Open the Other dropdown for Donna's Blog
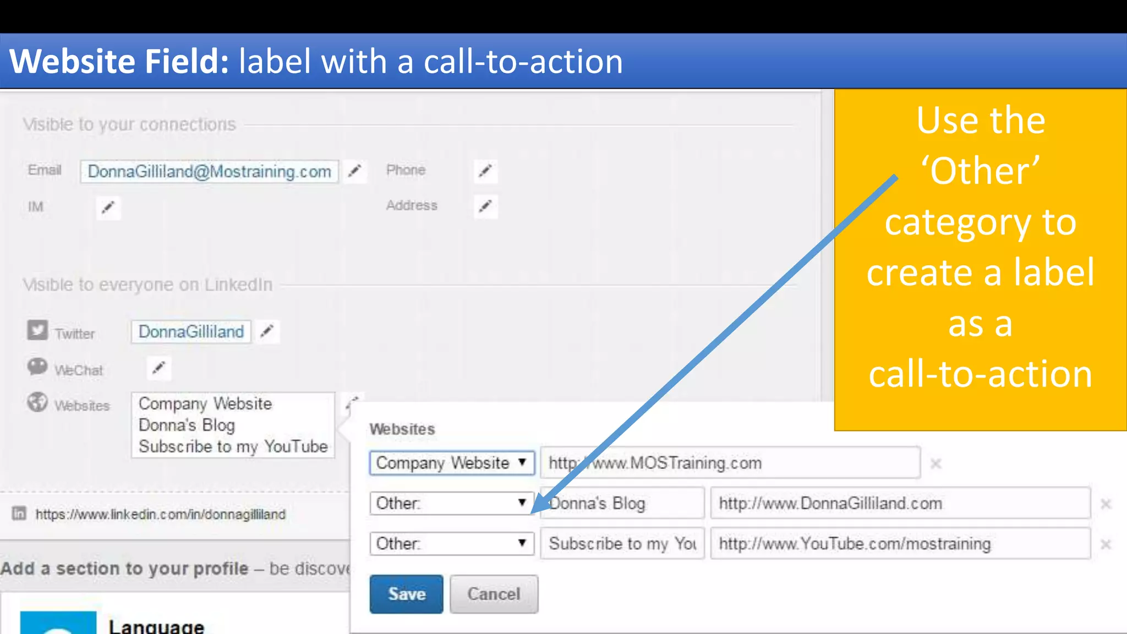 452,503
